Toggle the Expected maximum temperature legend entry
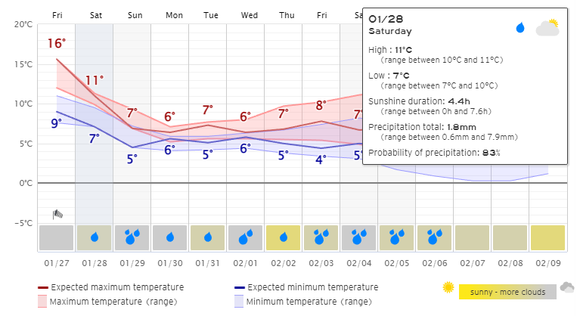 click(x=111, y=287)
